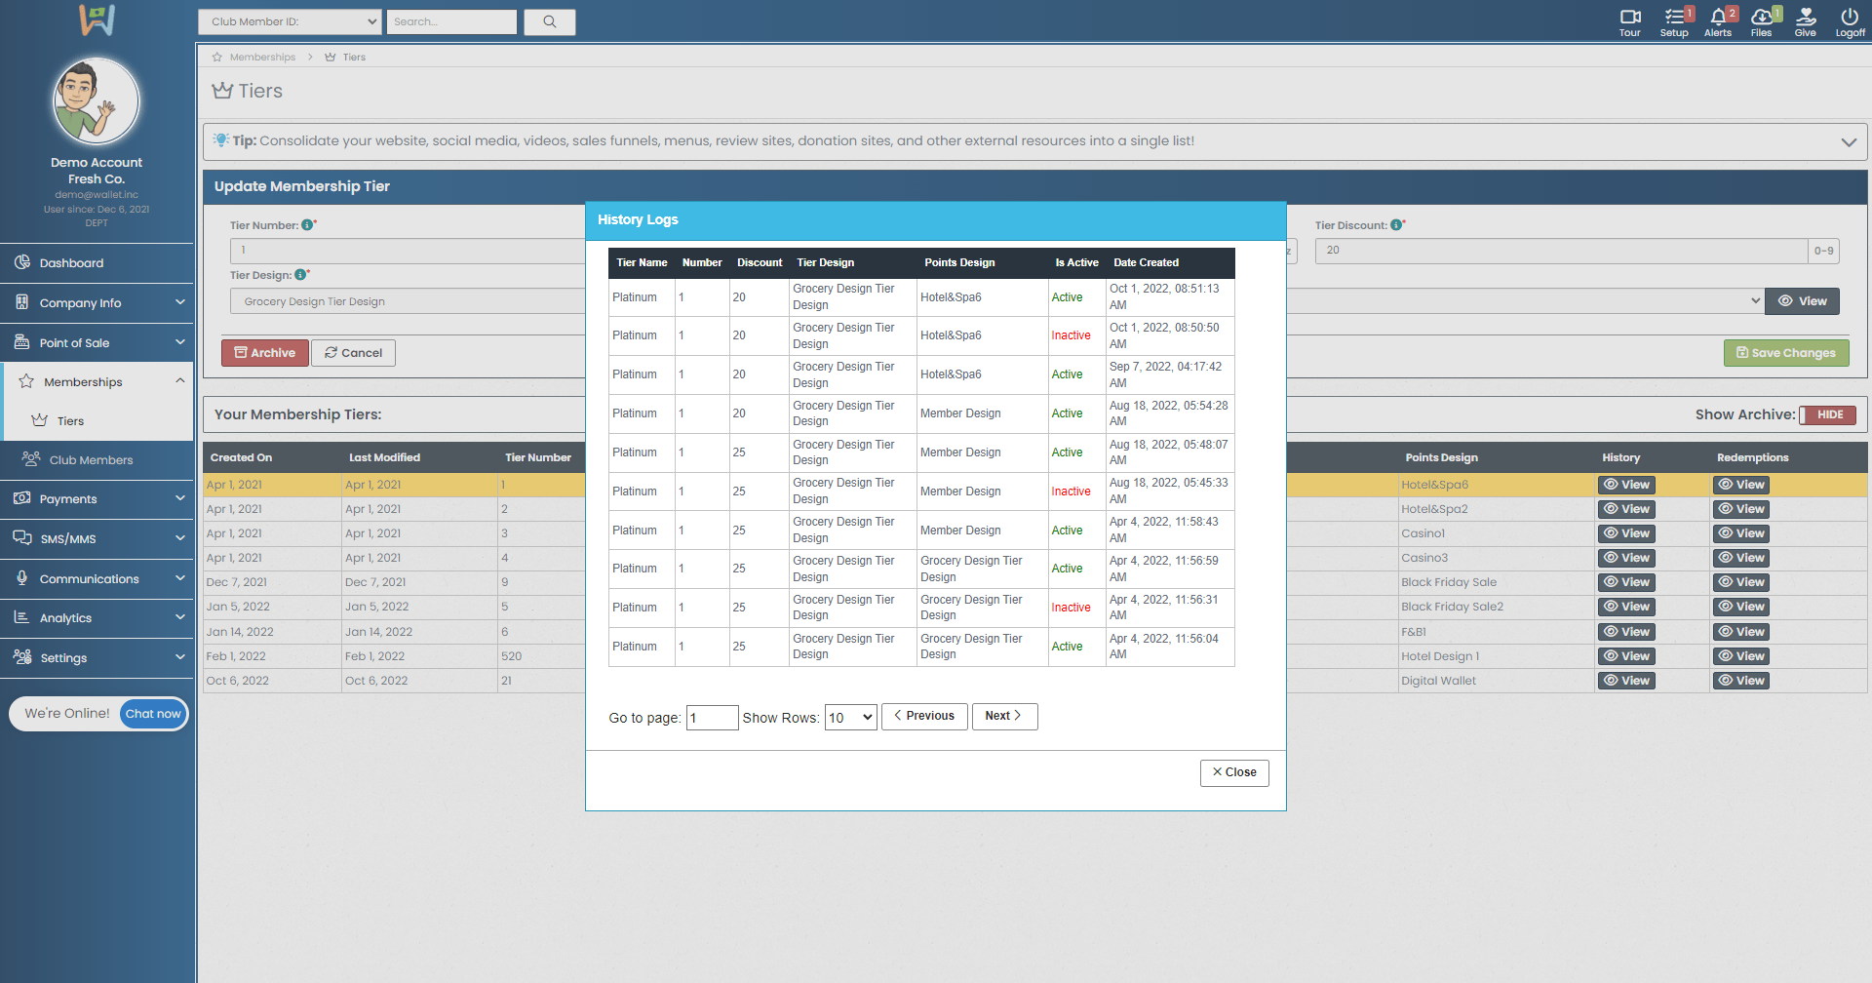
Task: Open the Setup checklist icon
Action: (x=1674, y=18)
